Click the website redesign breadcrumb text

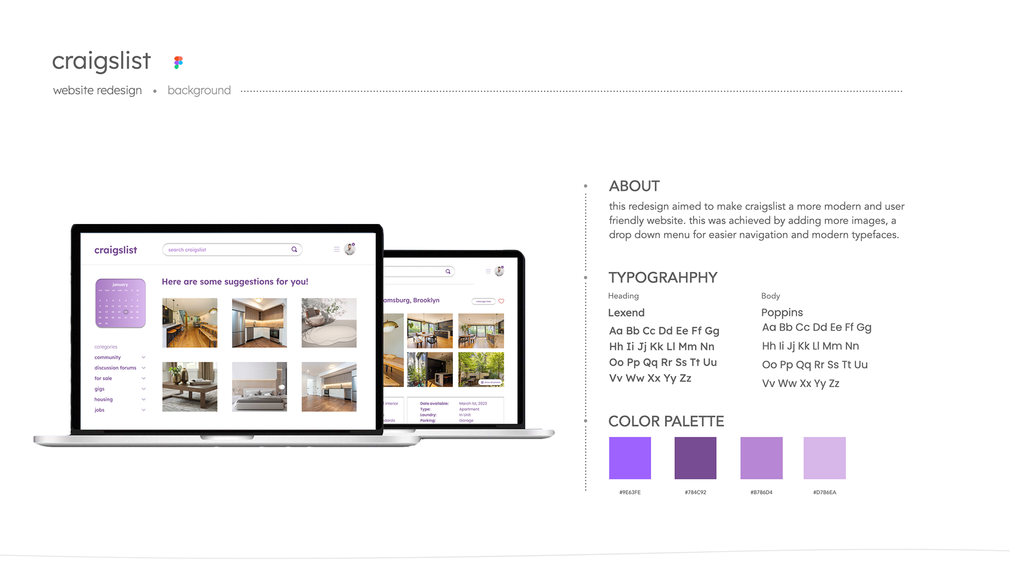coord(97,90)
